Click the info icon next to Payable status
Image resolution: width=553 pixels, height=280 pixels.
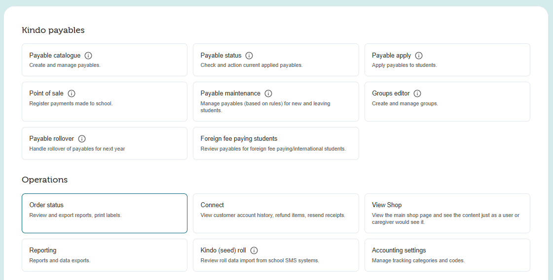249,56
